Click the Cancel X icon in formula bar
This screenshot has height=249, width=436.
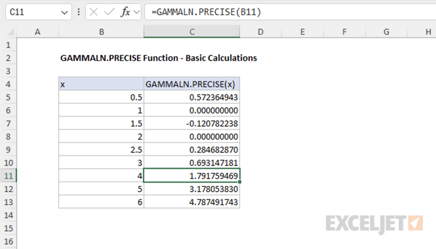[94, 12]
